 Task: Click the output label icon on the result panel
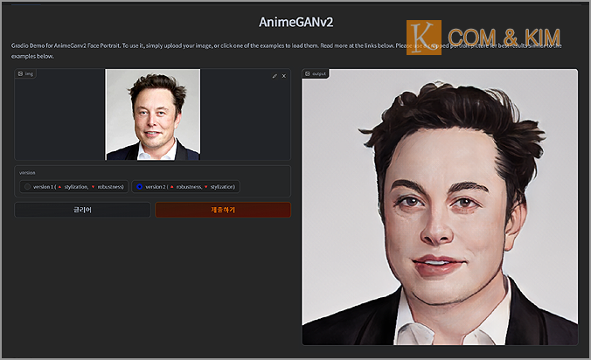pos(308,73)
